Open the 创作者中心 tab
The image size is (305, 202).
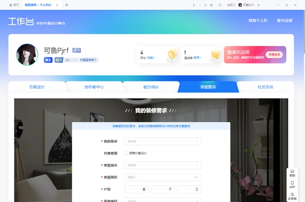[94, 87]
